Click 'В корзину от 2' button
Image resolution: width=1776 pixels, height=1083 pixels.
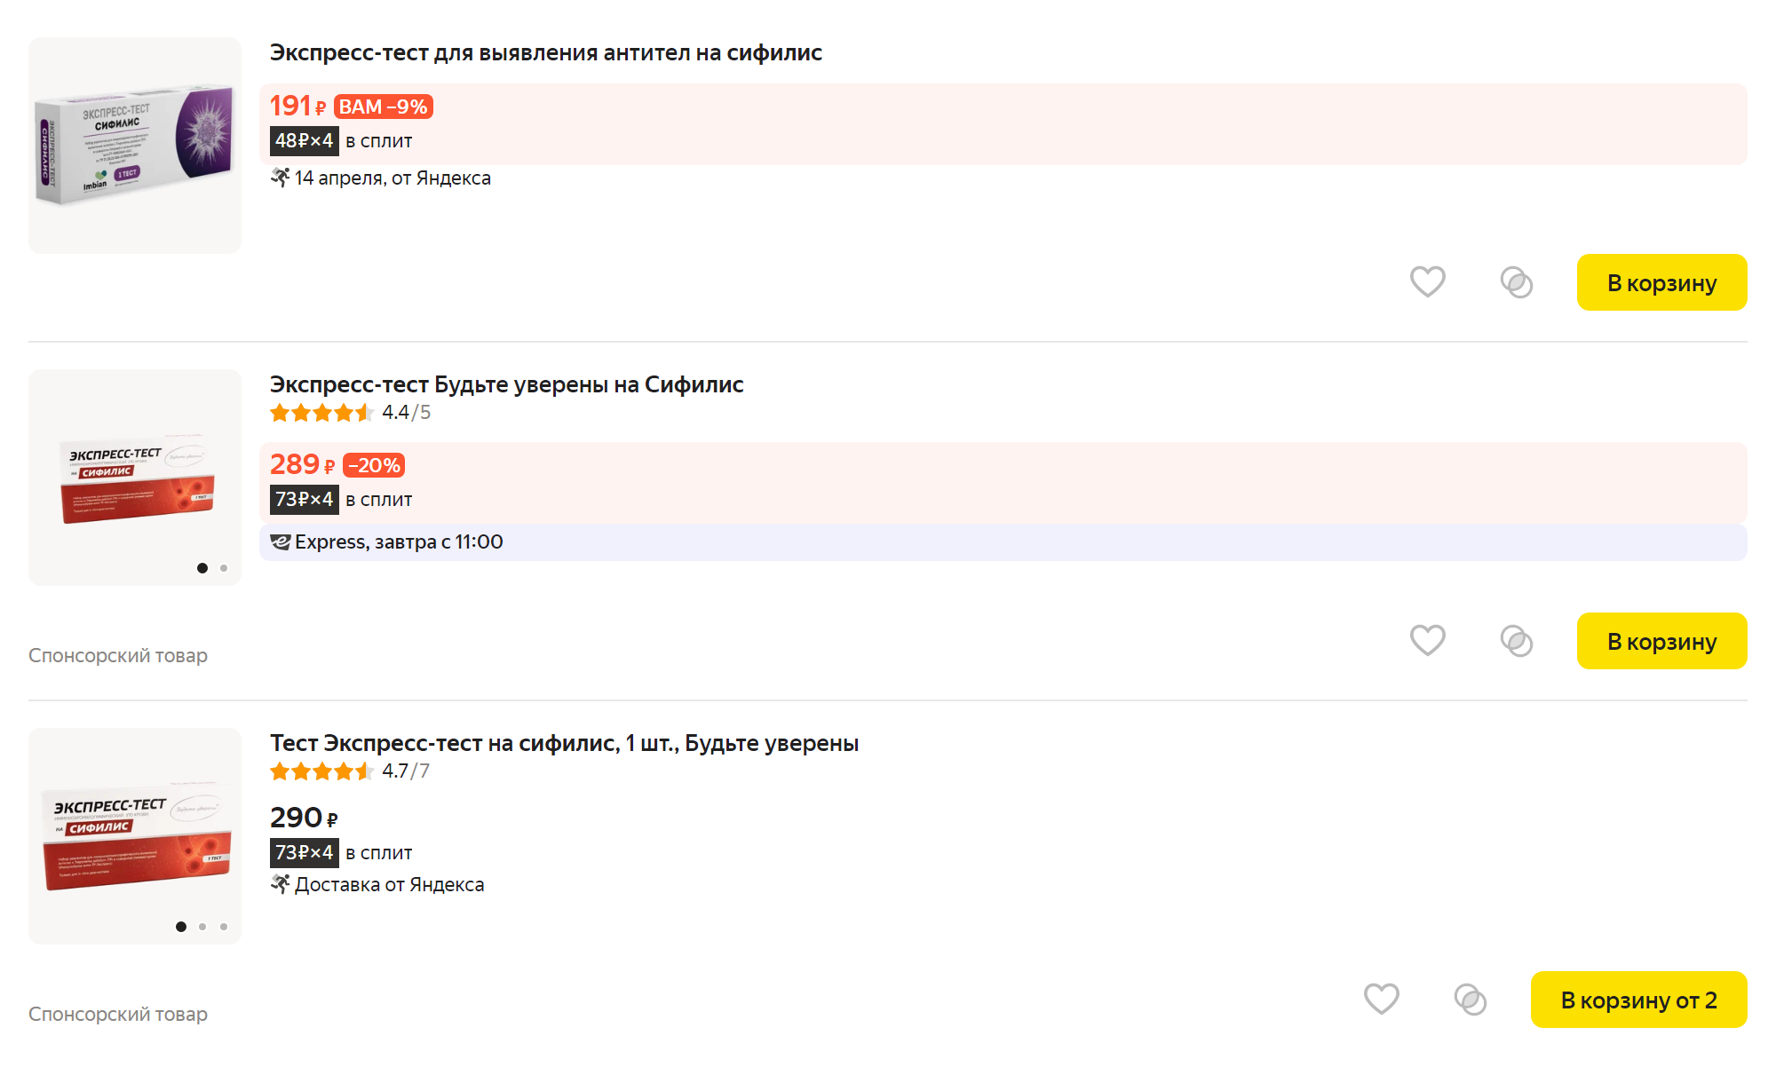(x=1638, y=1000)
